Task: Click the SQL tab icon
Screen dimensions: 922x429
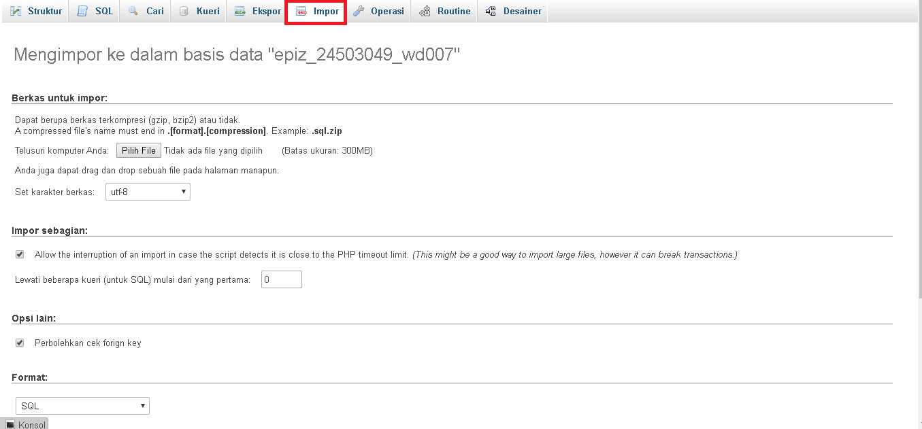Action: [82, 11]
